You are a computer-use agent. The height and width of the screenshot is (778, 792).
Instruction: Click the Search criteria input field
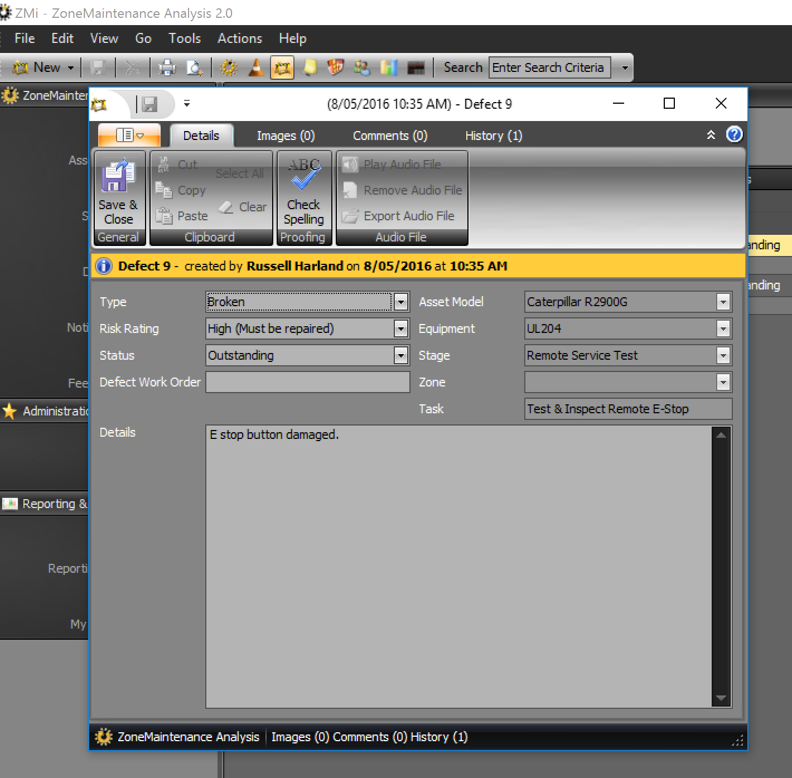tap(550, 68)
